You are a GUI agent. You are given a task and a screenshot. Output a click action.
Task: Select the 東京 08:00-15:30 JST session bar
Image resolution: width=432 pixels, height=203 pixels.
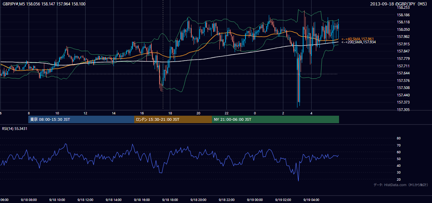pos(81,119)
